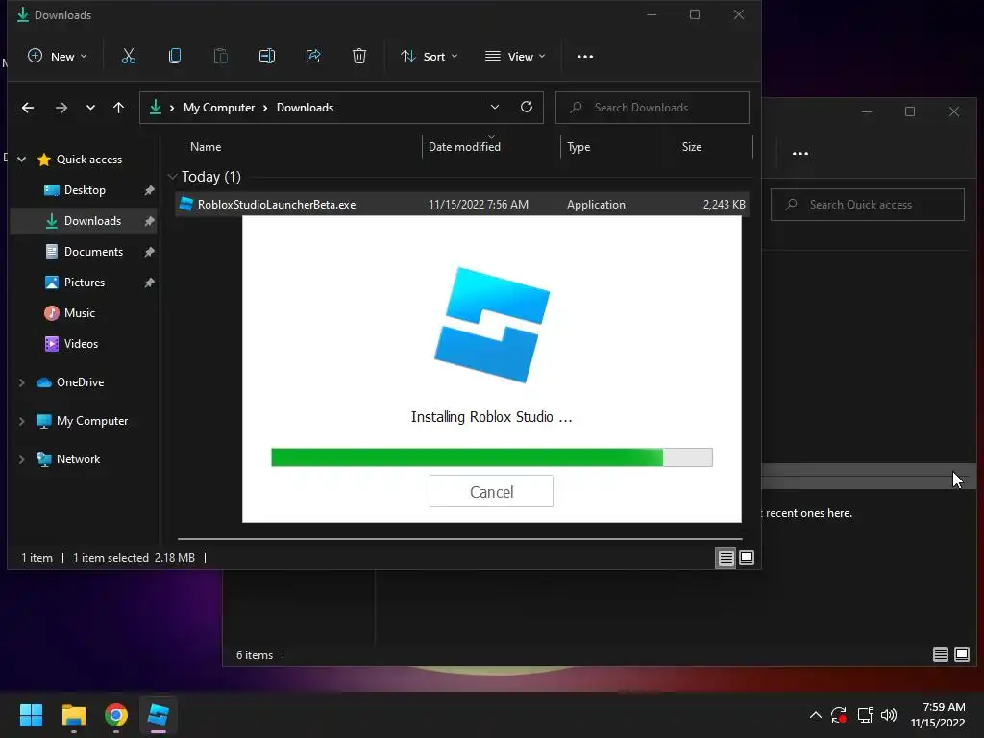
Task: Open Google Chrome from taskbar
Action: tap(116, 715)
